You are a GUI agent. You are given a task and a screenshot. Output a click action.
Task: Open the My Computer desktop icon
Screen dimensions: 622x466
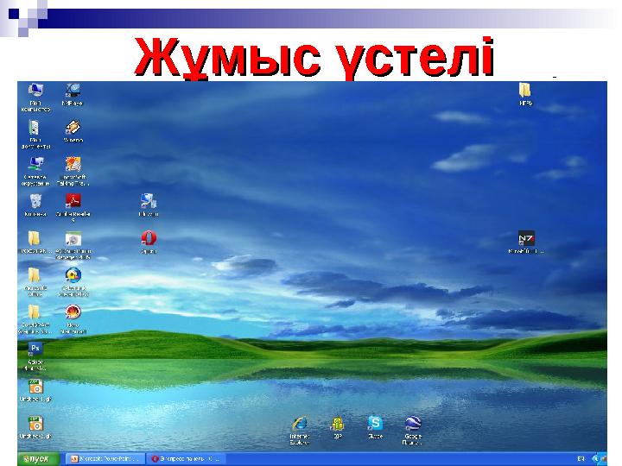[x=35, y=91]
